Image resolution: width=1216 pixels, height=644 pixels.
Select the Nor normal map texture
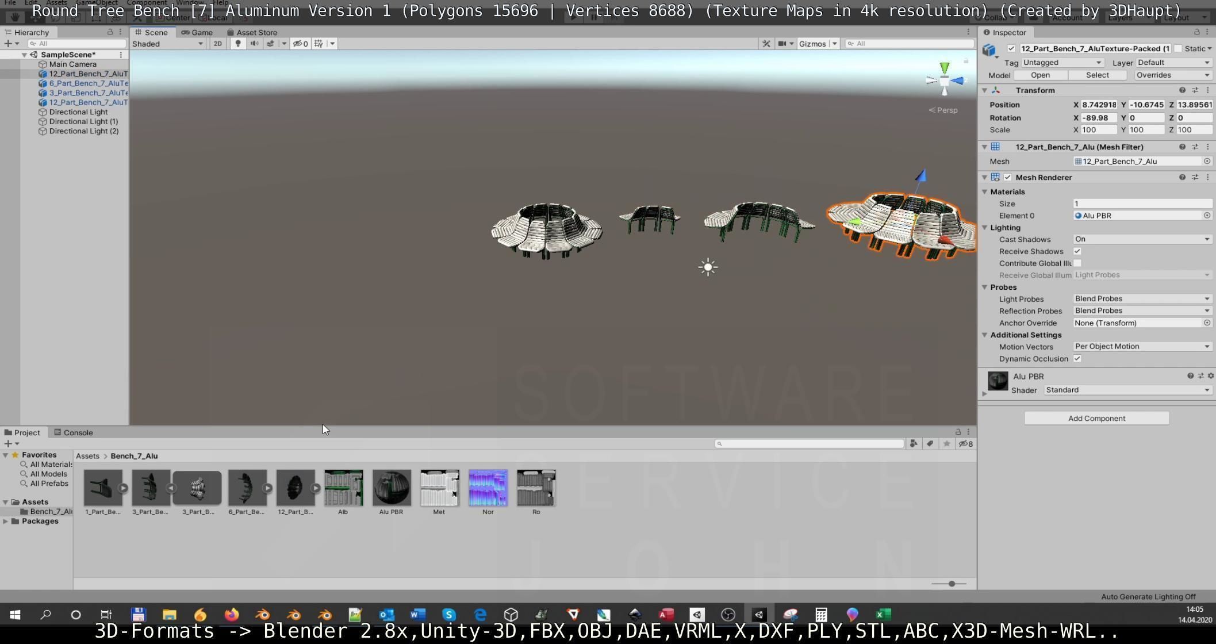tap(488, 488)
